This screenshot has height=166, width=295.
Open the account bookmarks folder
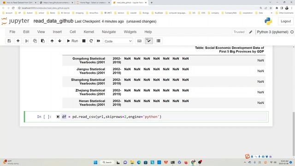pyautogui.click(x=7, y=13)
